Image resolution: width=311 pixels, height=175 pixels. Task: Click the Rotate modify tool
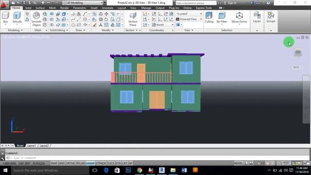point(106,19)
